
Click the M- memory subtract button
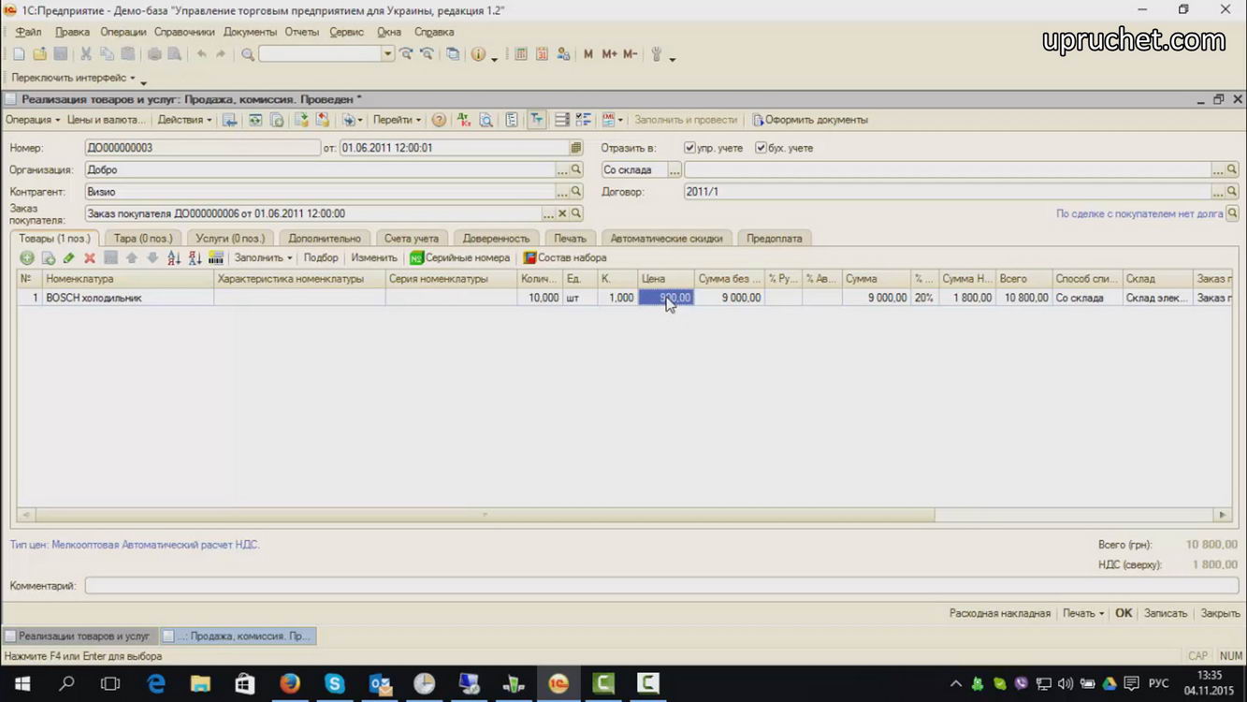[630, 54]
